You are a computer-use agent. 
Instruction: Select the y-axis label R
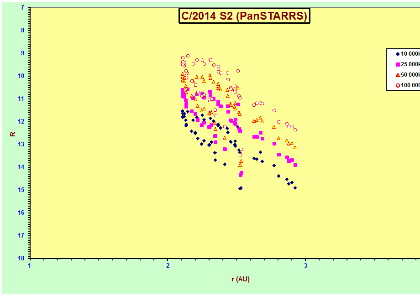click(x=13, y=134)
